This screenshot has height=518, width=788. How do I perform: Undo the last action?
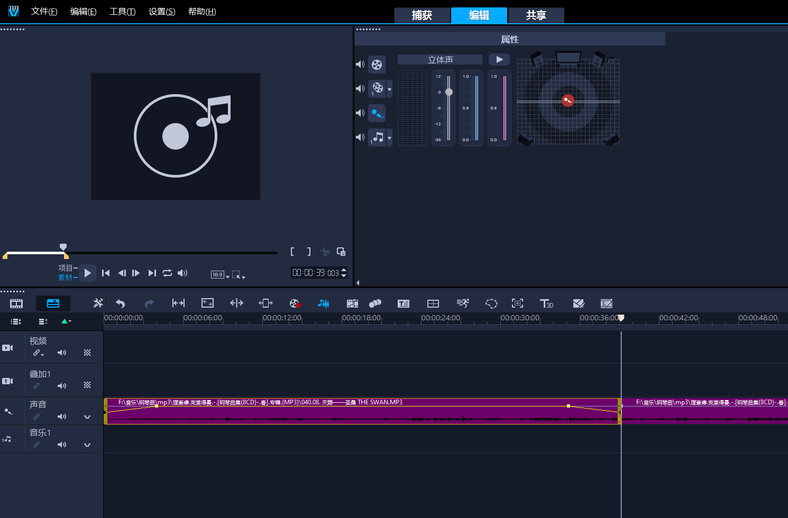121,303
